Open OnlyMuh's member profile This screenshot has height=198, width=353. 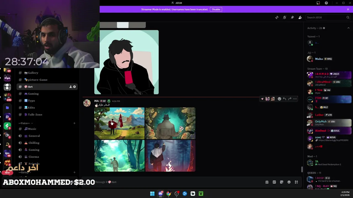click(329, 123)
